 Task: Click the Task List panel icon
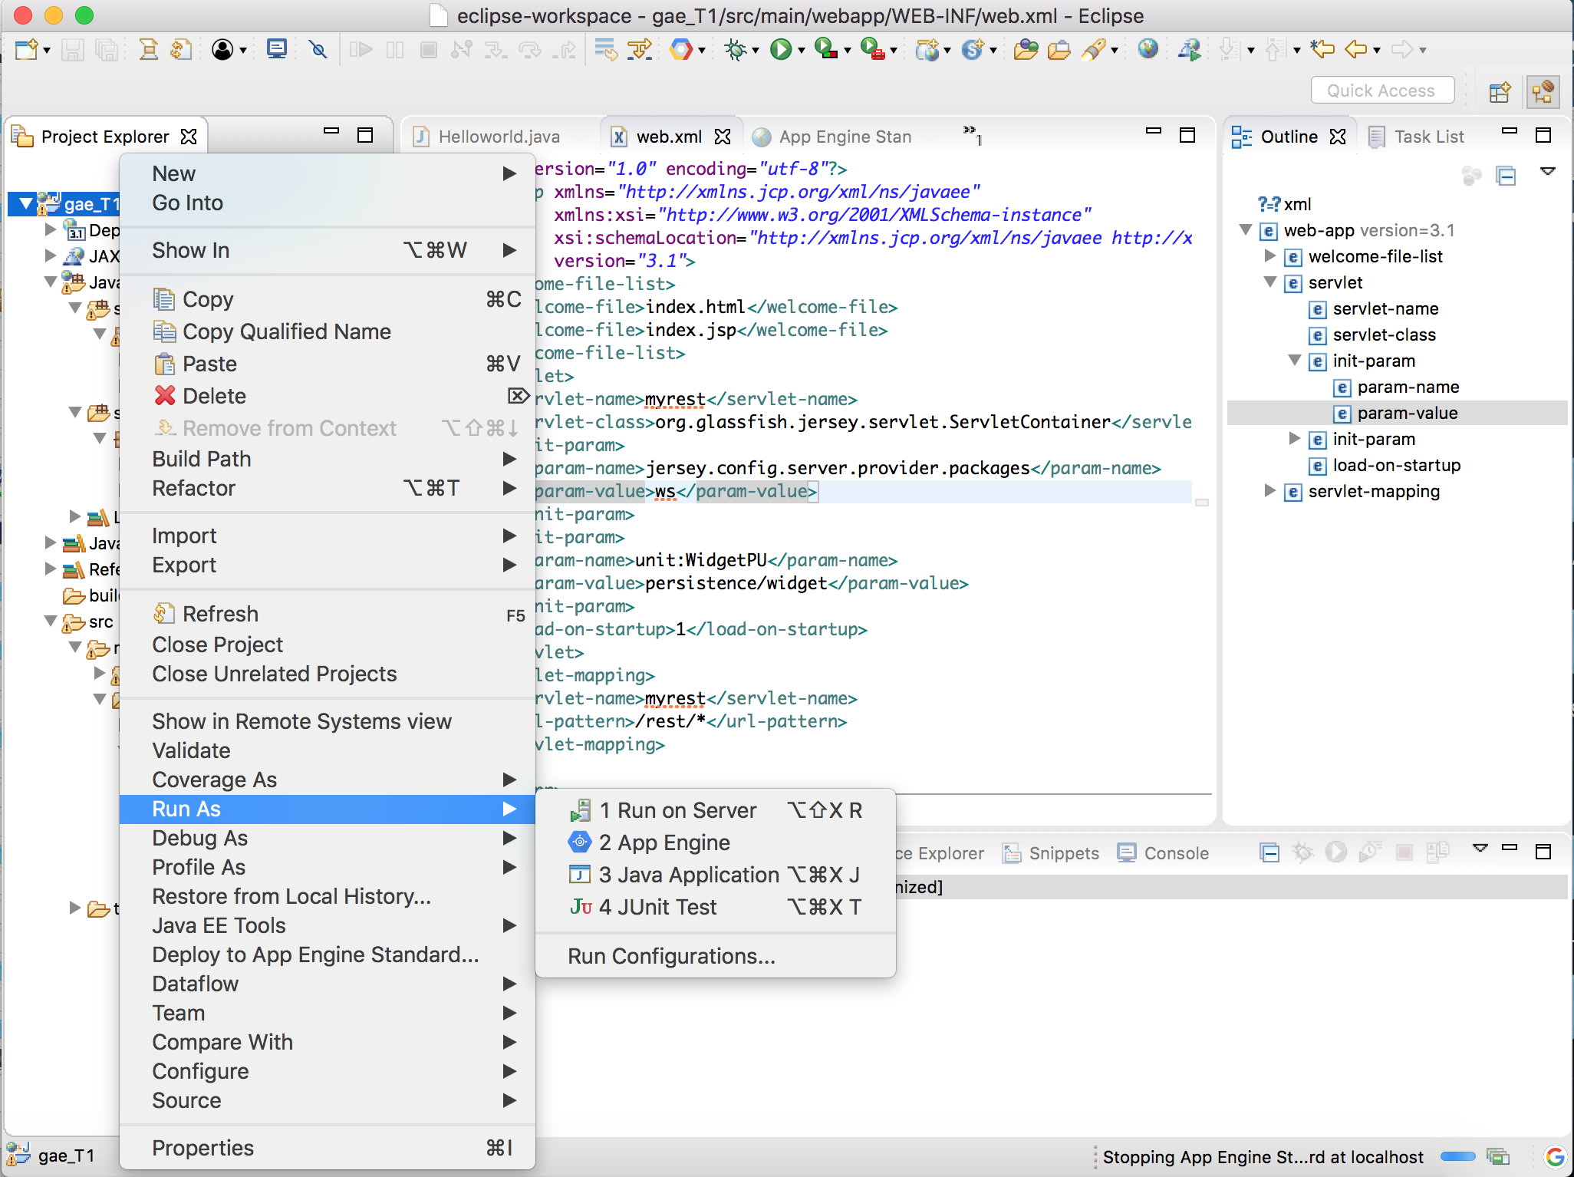pos(1375,135)
